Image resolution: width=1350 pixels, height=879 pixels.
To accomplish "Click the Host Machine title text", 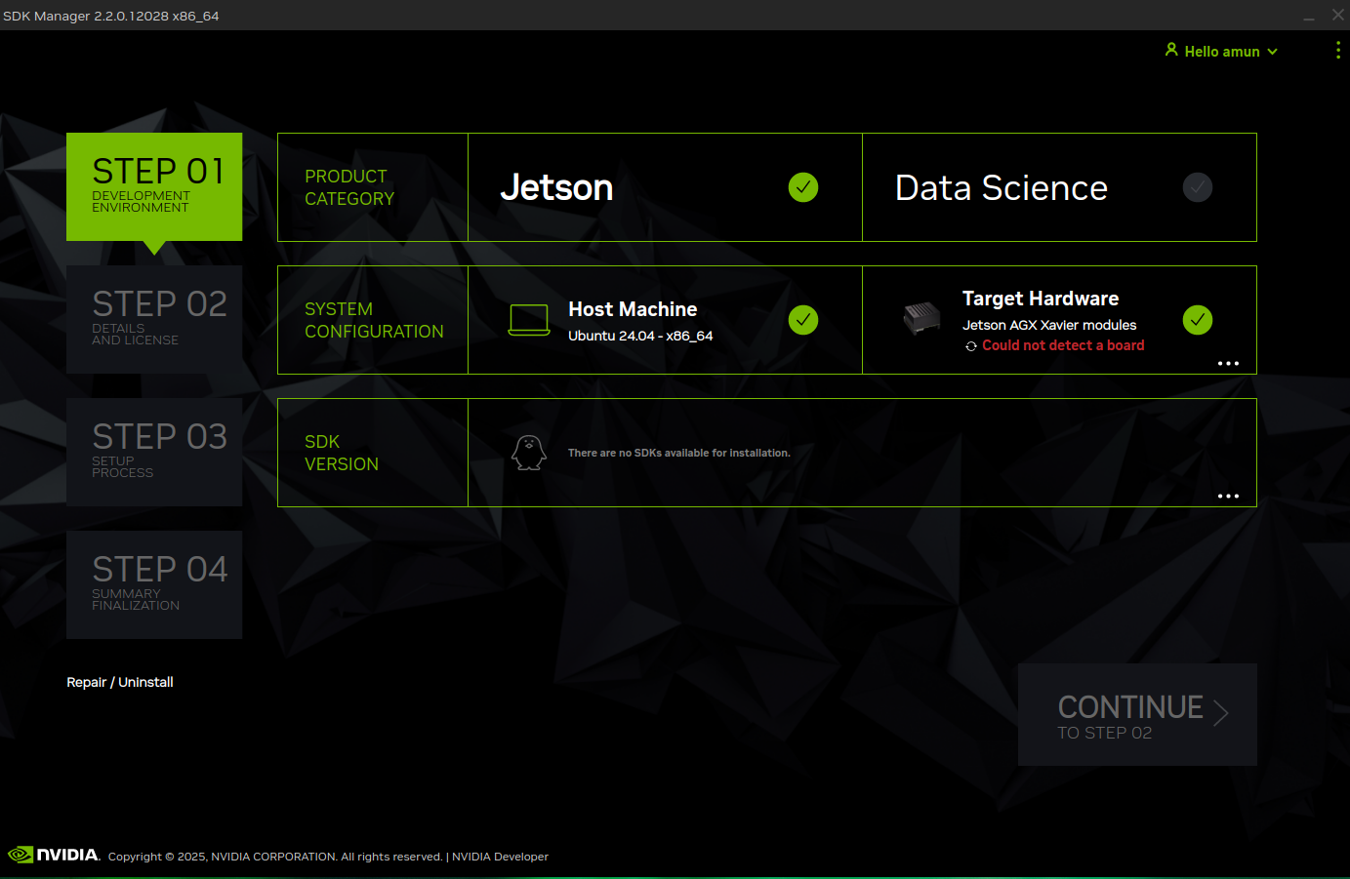I will click(x=633, y=309).
